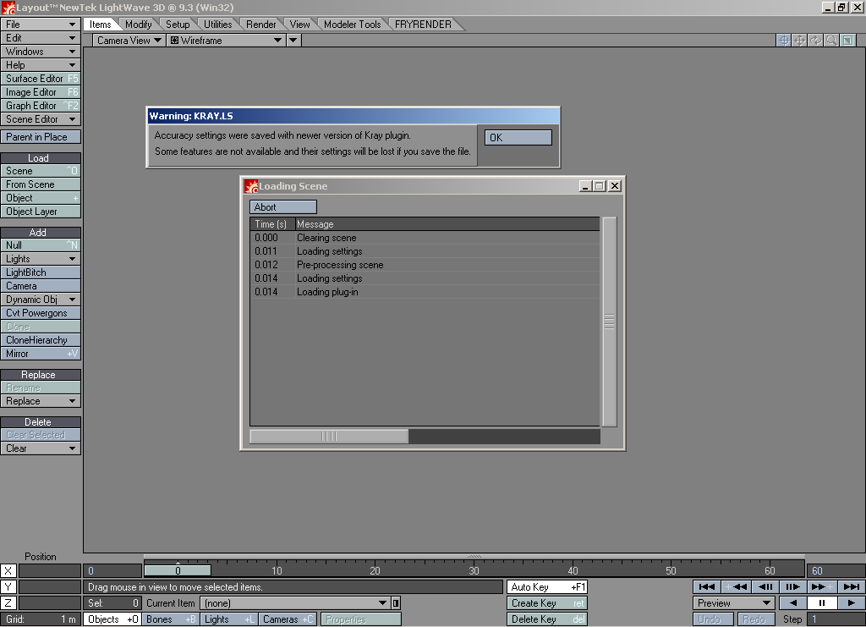Open the Preview dropdown
Screen dimensions: 866x627
[x=734, y=602]
